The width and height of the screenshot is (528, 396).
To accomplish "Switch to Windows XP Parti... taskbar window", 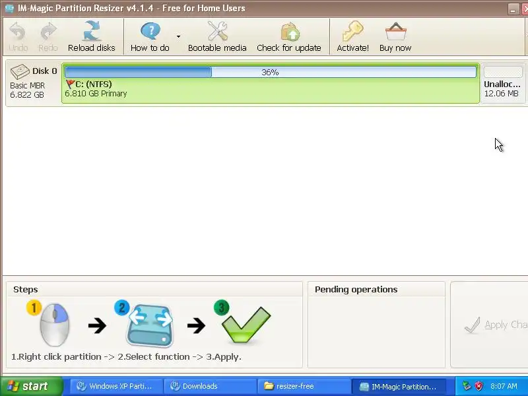I will click(116, 386).
